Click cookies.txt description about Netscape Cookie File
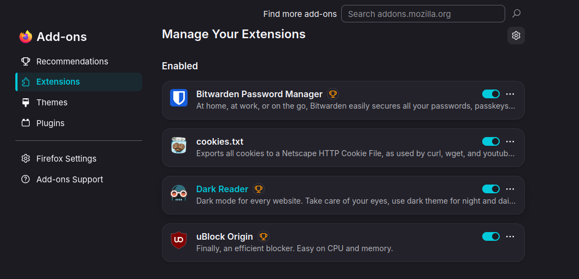579x279 pixels. (355, 153)
